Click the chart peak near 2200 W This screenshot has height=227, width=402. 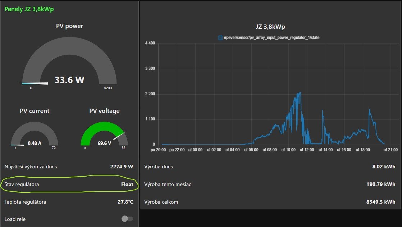click(x=300, y=93)
